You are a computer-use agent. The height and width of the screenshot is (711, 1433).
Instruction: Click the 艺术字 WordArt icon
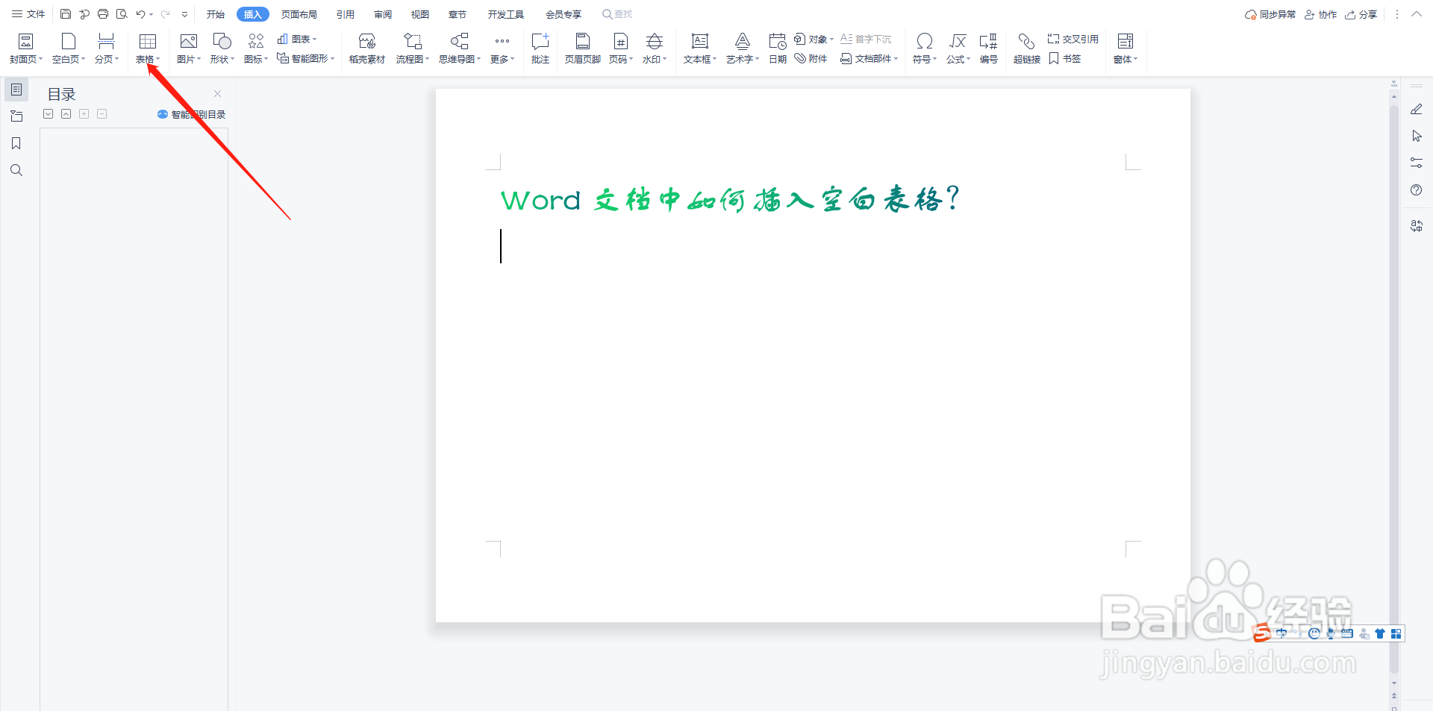click(x=743, y=41)
